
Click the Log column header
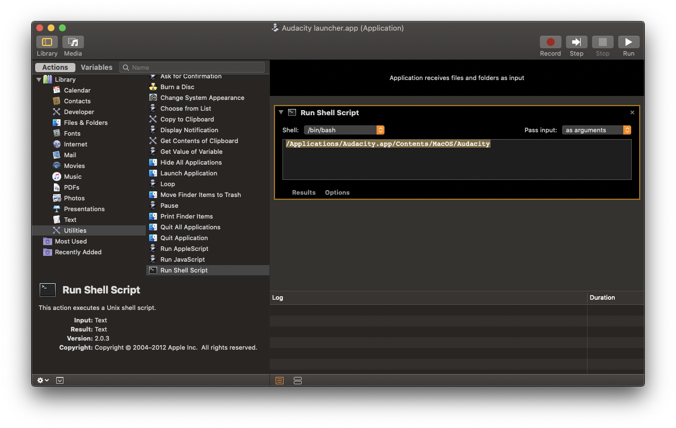[428, 297]
